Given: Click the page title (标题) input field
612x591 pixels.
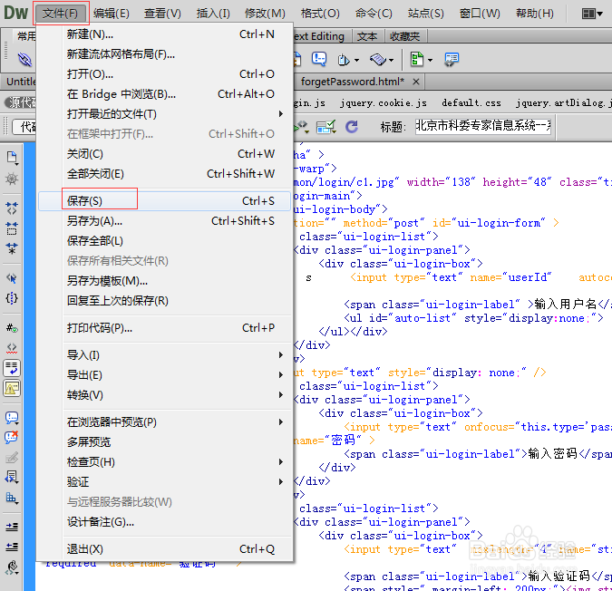Looking at the screenshot, I should (x=483, y=126).
